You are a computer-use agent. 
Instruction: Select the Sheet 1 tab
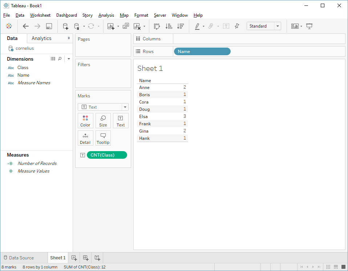click(x=58, y=258)
